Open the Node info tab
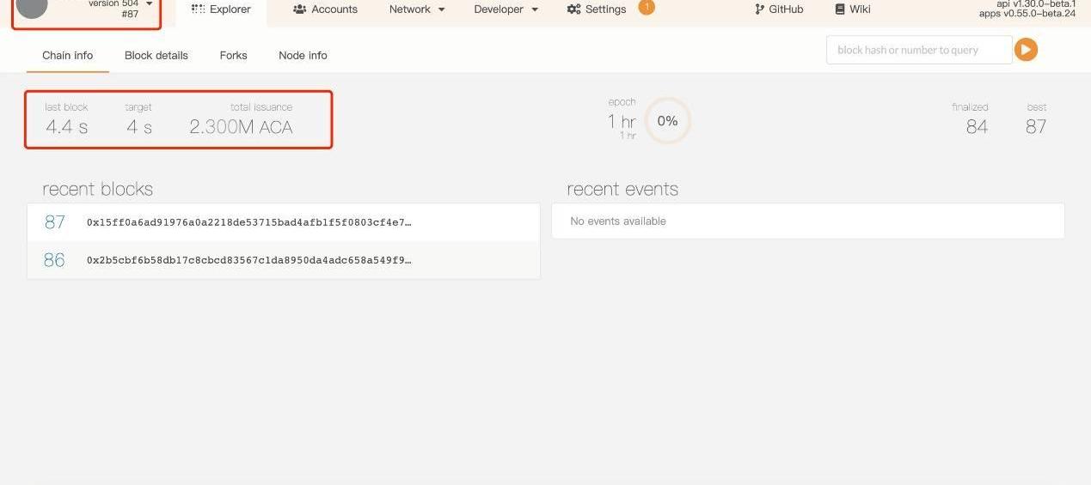Image resolution: width=1091 pixels, height=485 pixels. point(303,55)
